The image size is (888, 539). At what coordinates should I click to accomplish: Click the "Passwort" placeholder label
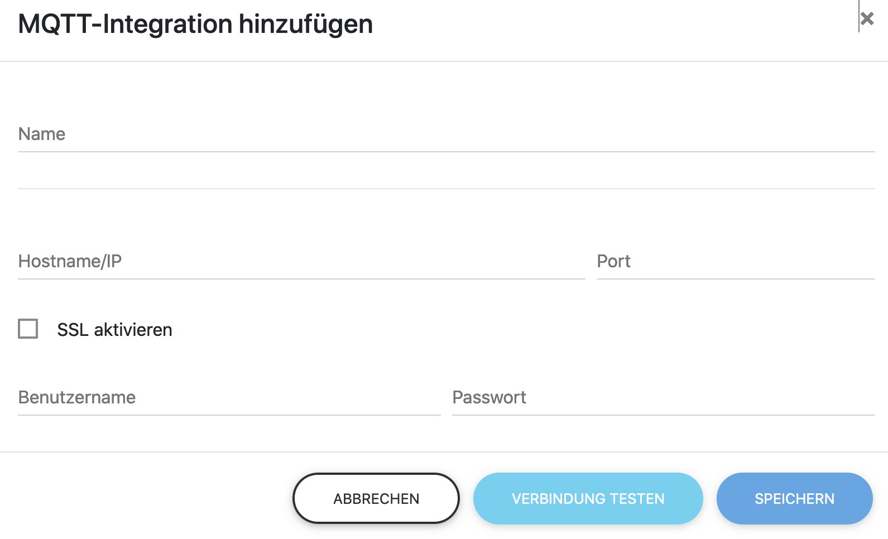coord(489,398)
